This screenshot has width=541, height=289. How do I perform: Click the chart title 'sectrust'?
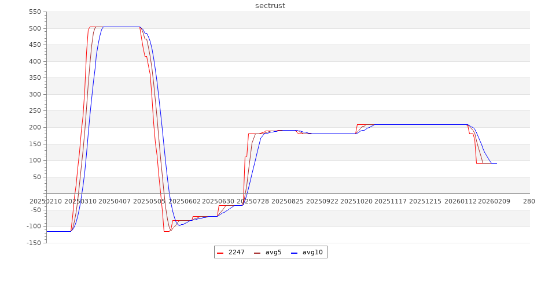pyautogui.click(x=270, y=6)
